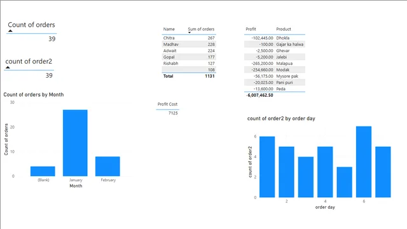Screen dimensions: 407x229
Task: Click the -56,175.00 profit value
Action: (263, 76)
